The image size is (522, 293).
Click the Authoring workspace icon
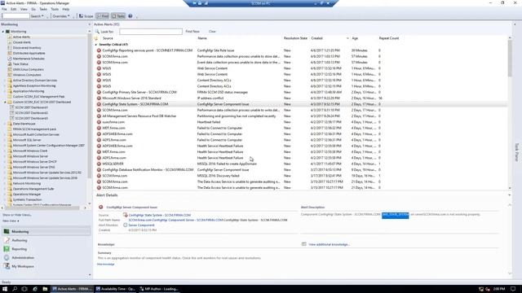(x=7, y=240)
